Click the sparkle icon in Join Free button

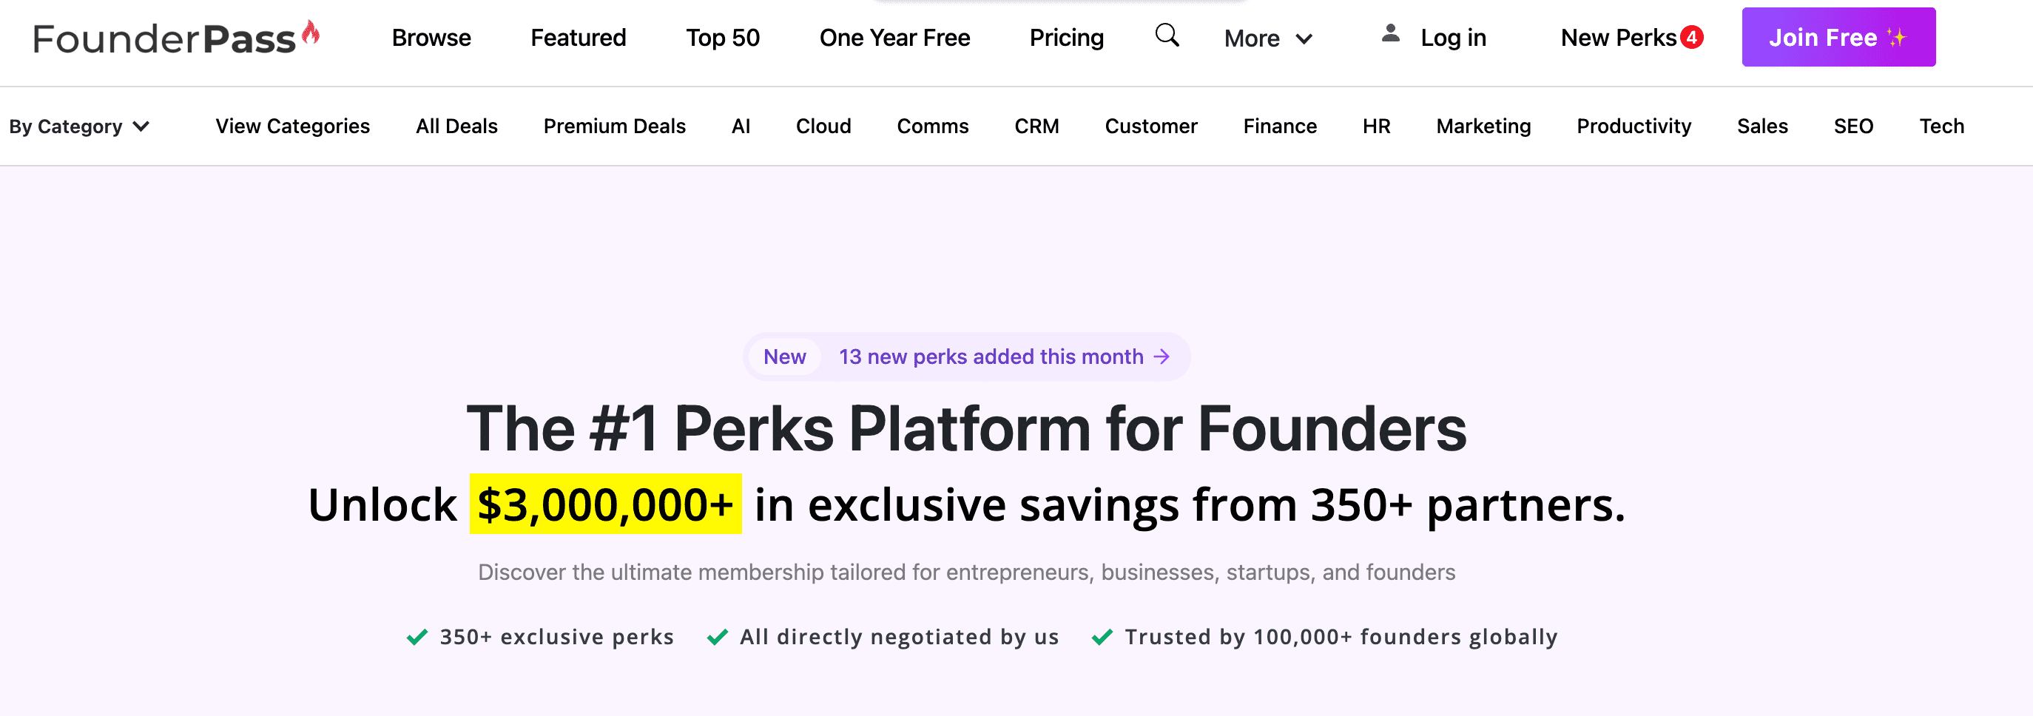(1900, 36)
